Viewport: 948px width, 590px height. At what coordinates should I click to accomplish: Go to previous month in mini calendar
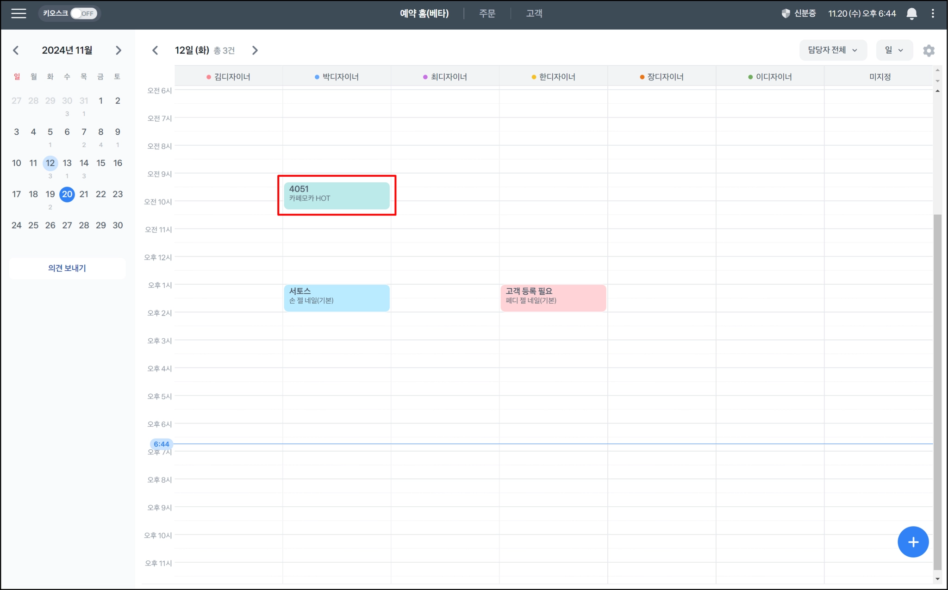tap(16, 50)
